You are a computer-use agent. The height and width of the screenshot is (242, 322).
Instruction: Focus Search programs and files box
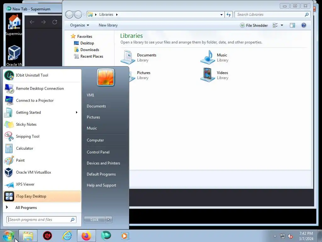42,220
